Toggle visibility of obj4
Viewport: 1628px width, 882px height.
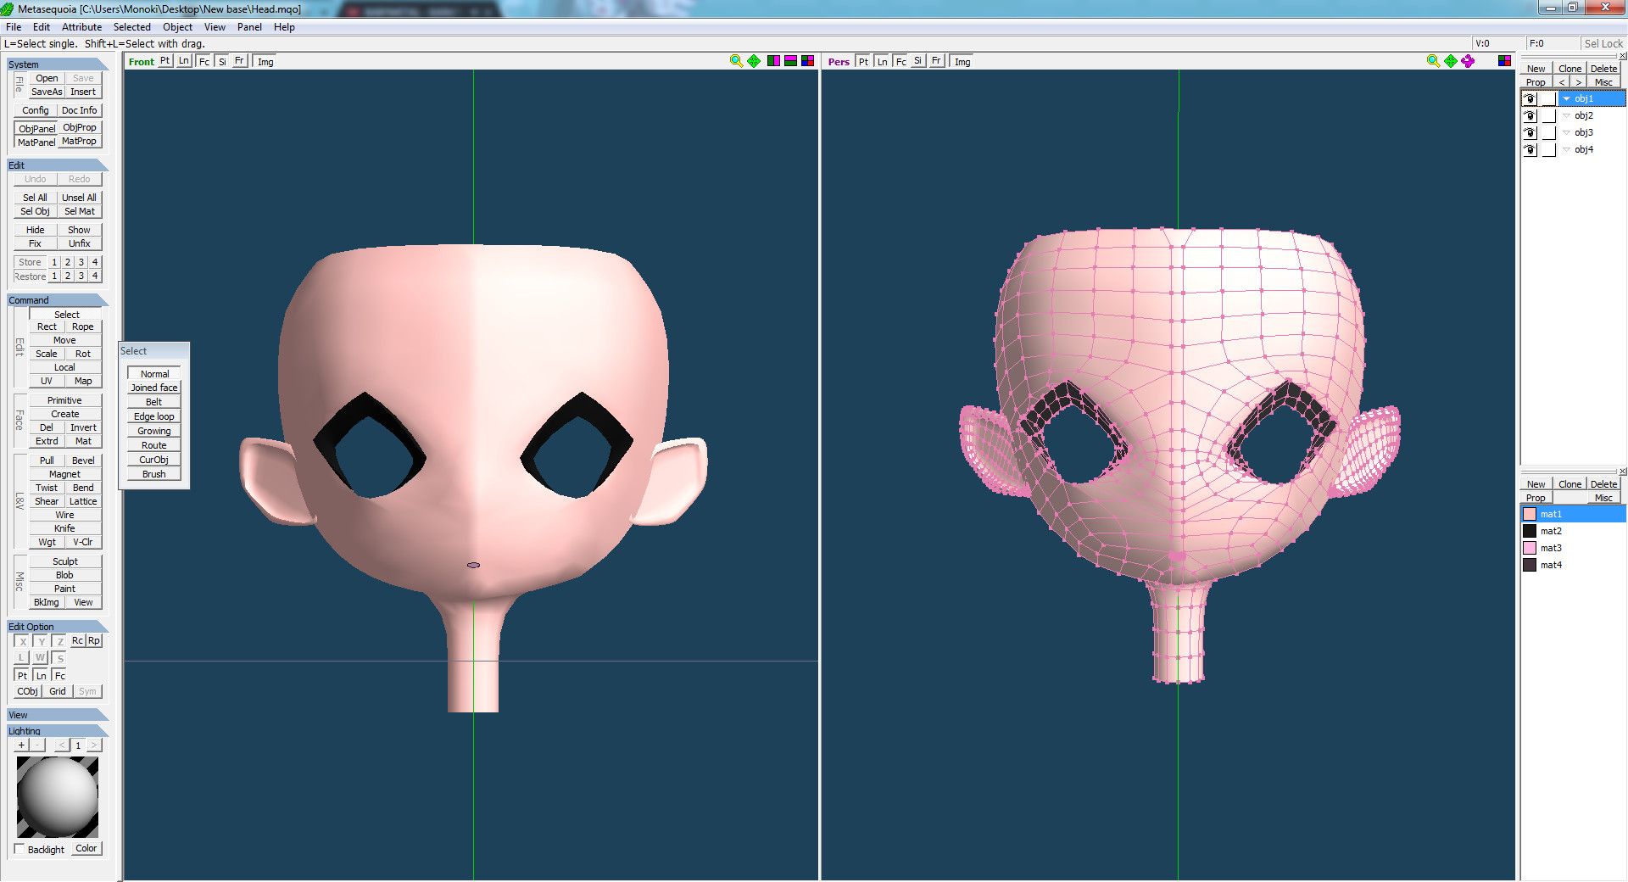pos(1529,150)
